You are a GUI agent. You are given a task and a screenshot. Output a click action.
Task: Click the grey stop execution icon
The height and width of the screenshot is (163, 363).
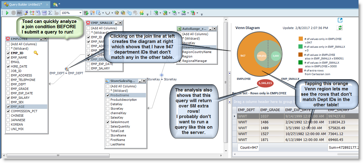(x=13, y=13)
